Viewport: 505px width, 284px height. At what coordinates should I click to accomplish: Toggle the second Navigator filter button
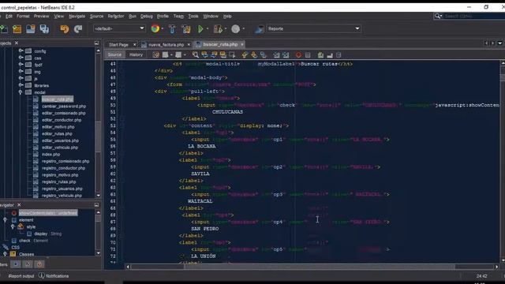tap(28, 264)
